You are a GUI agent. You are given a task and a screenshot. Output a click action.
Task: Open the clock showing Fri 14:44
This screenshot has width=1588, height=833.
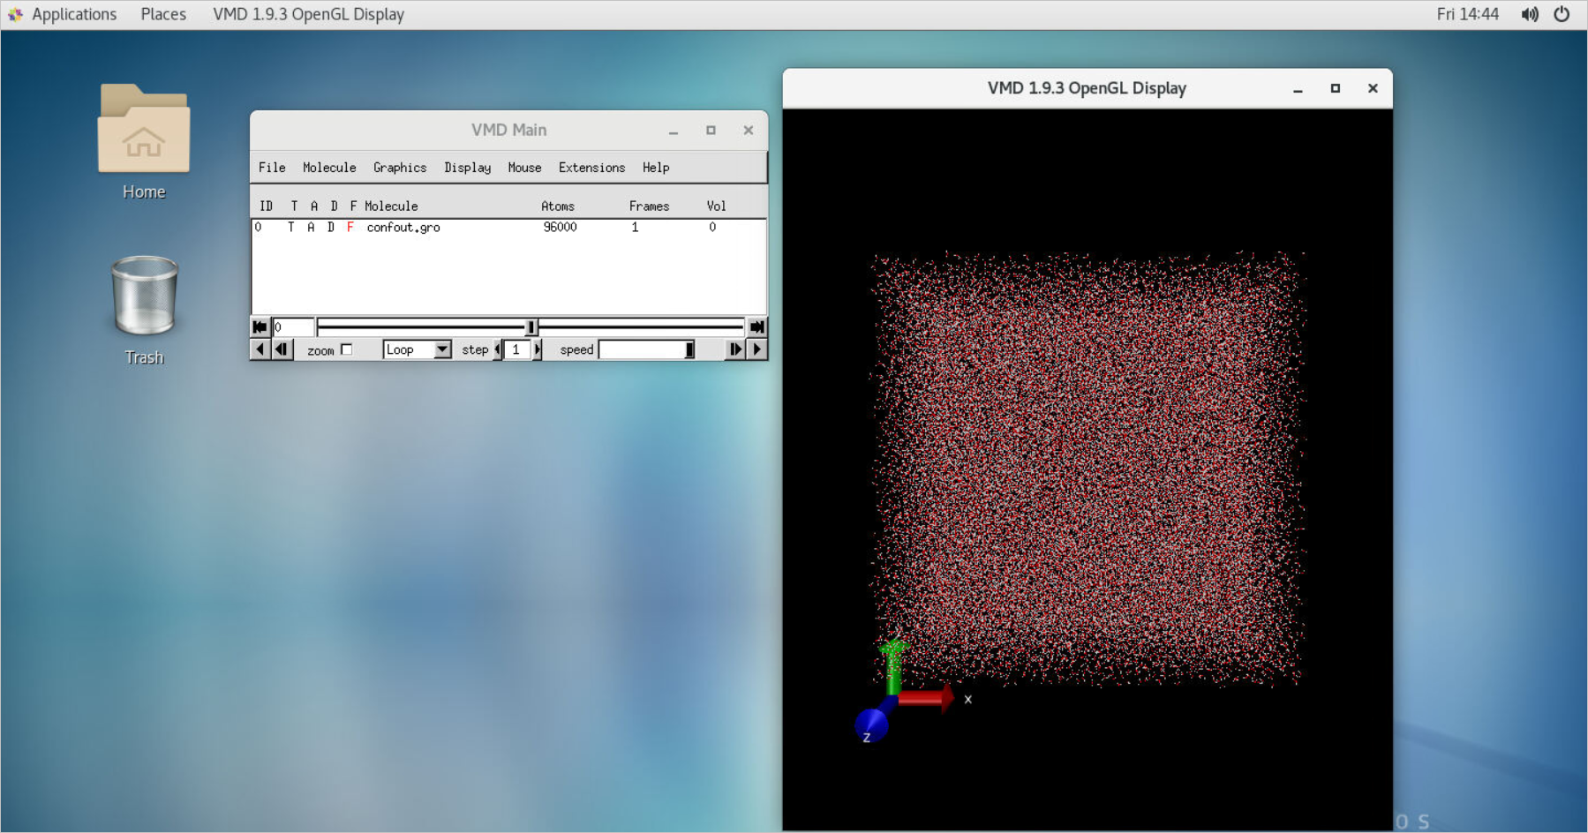(x=1467, y=14)
